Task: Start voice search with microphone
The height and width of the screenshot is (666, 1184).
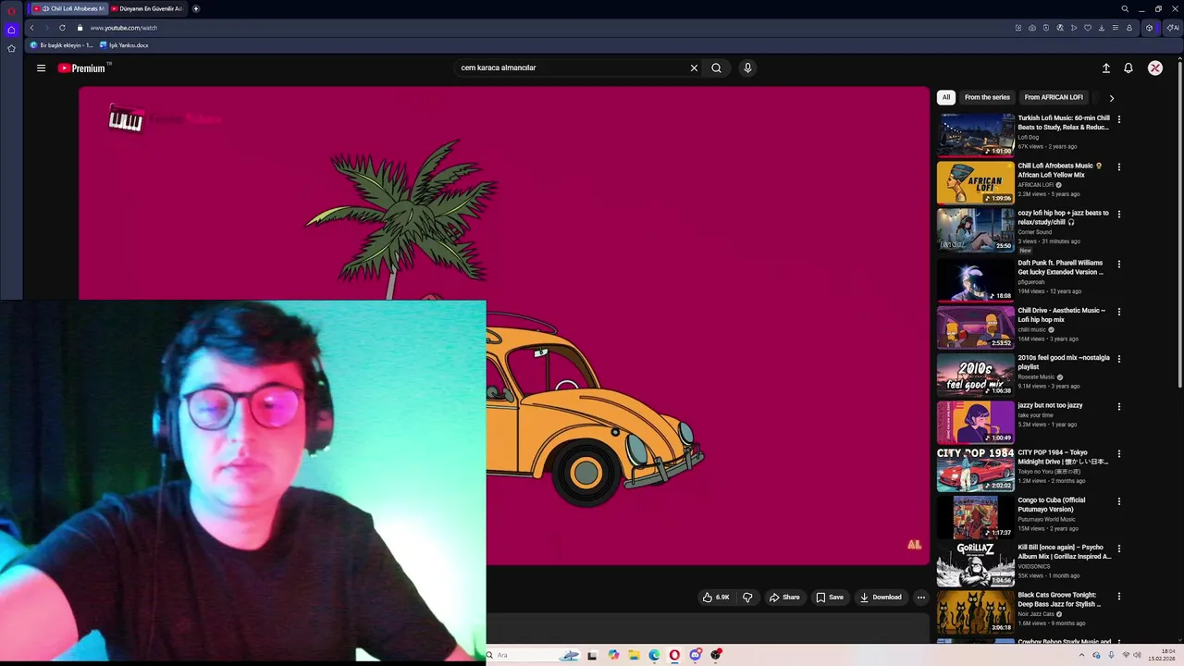Action: [x=747, y=68]
